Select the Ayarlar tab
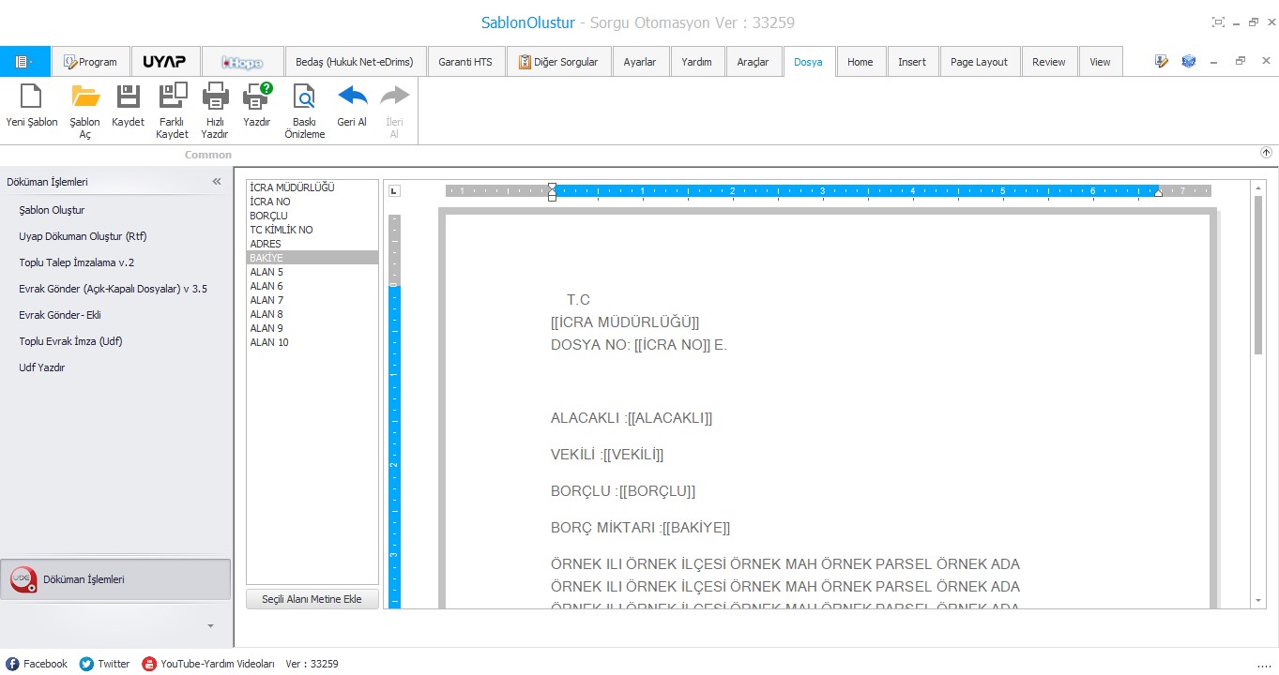The height and width of the screenshot is (675, 1279). pos(640,62)
